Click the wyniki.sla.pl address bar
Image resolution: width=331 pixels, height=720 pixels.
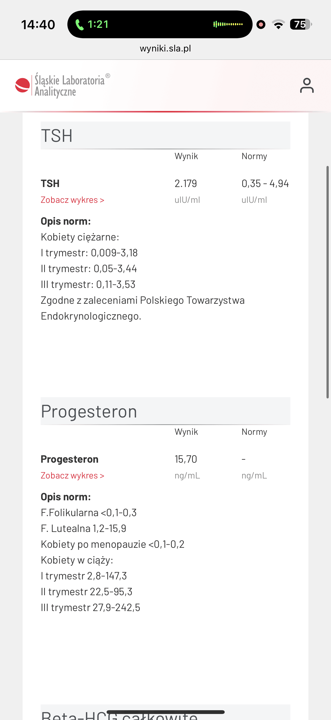[x=165, y=48]
